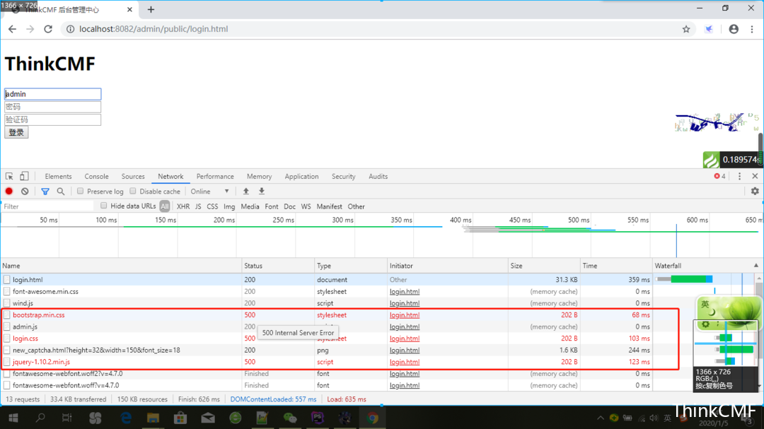Activate the DevTools inspect element picker
This screenshot has width=764, height=429.
coord(9,176)
